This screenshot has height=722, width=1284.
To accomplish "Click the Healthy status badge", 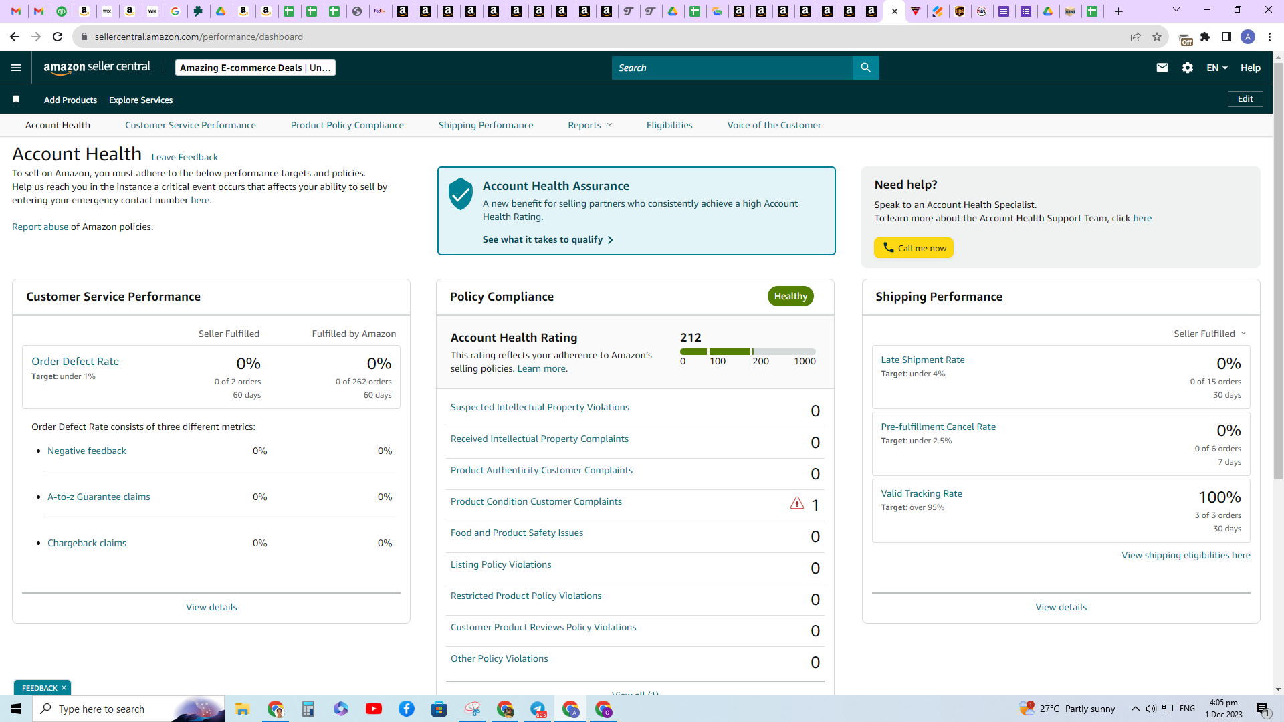I will point(790,296).
